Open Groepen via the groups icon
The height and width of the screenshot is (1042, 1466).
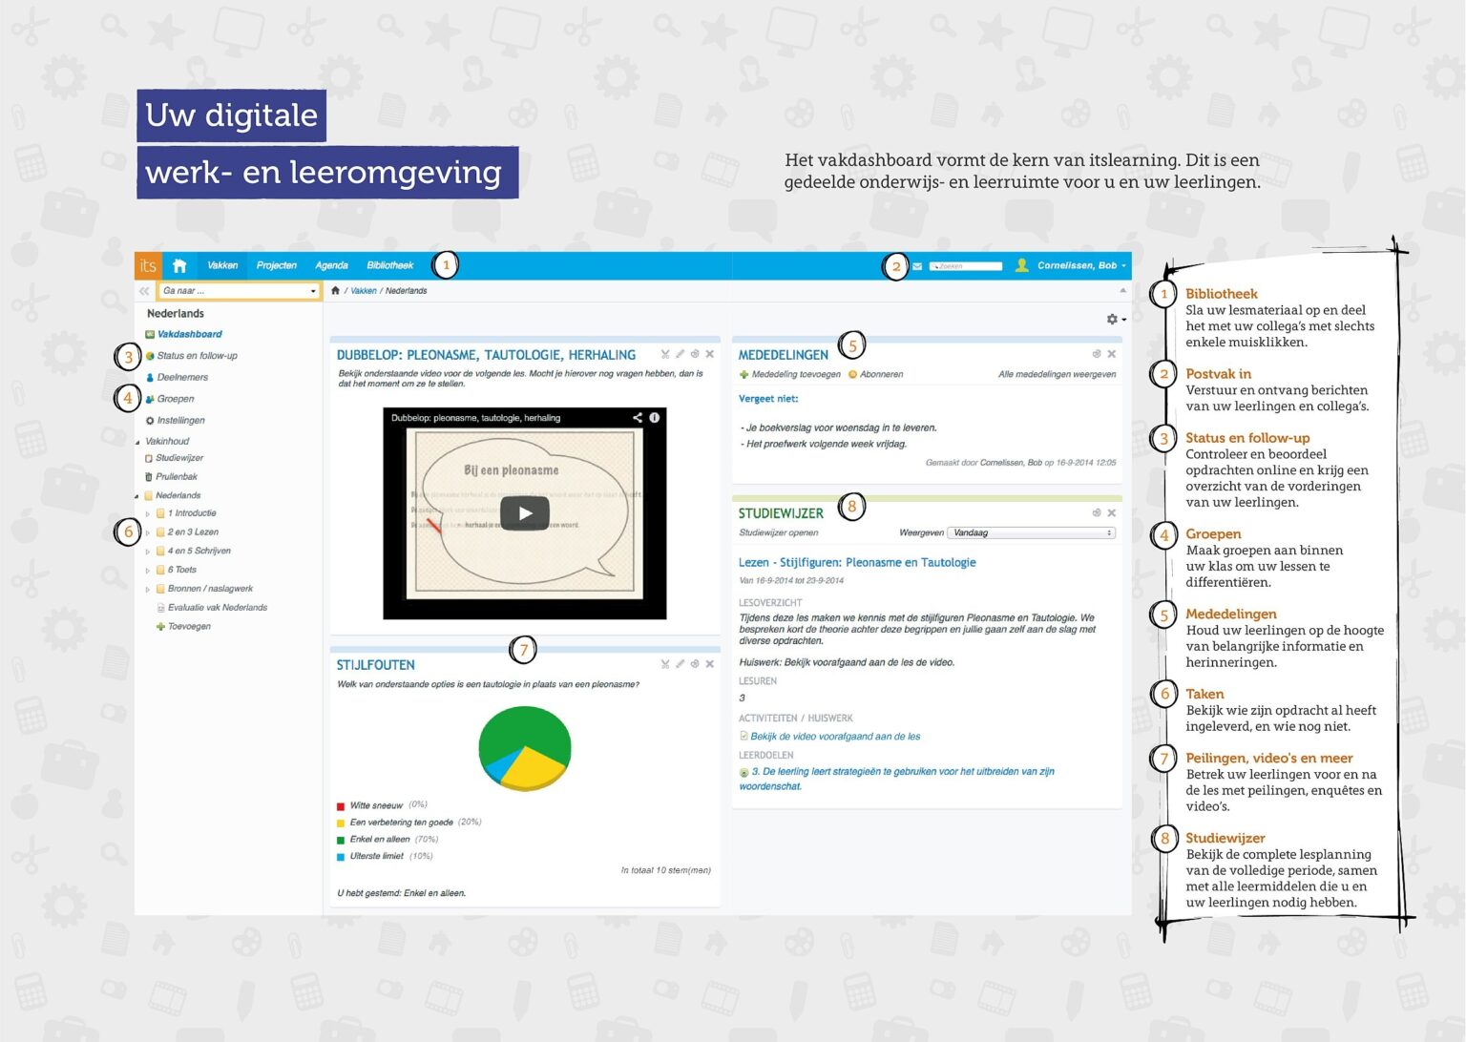[x=151, y=399]
